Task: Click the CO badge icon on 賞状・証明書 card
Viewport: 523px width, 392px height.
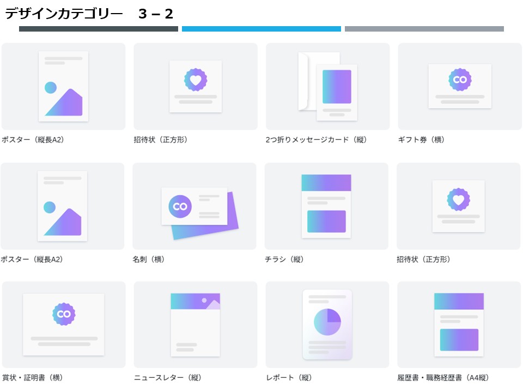Action: point(64,314)
